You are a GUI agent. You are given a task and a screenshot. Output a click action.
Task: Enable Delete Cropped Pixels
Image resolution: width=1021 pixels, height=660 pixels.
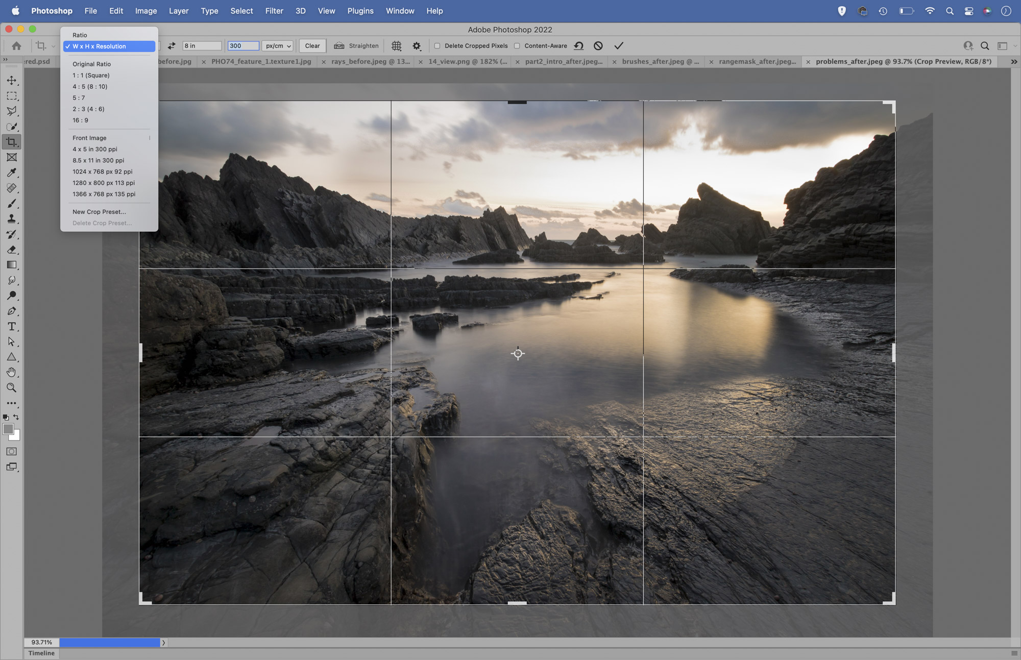tap(437, 45)
